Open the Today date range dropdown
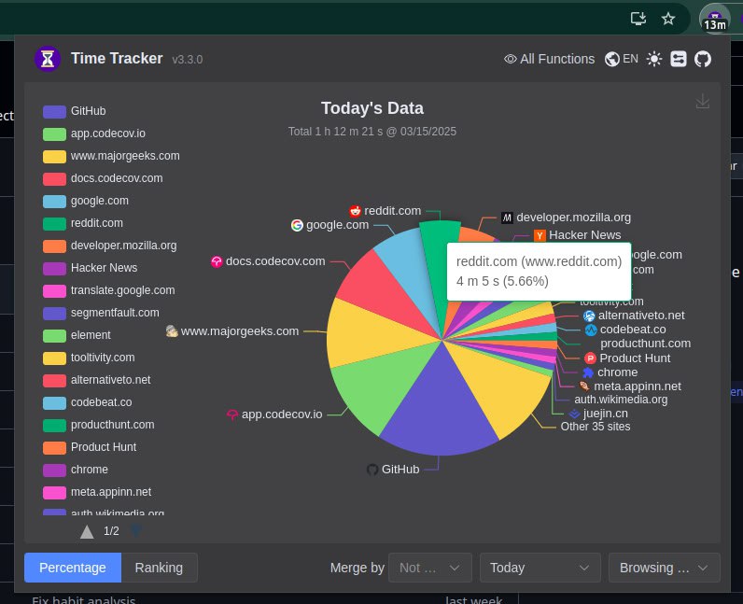 coord(540,568)
